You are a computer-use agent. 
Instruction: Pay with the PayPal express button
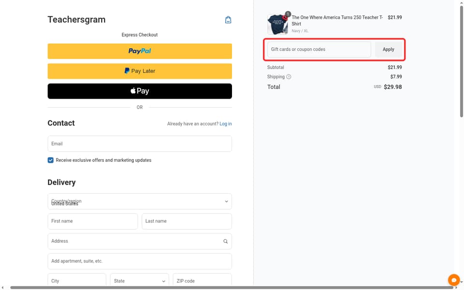(x=140, y=51)
